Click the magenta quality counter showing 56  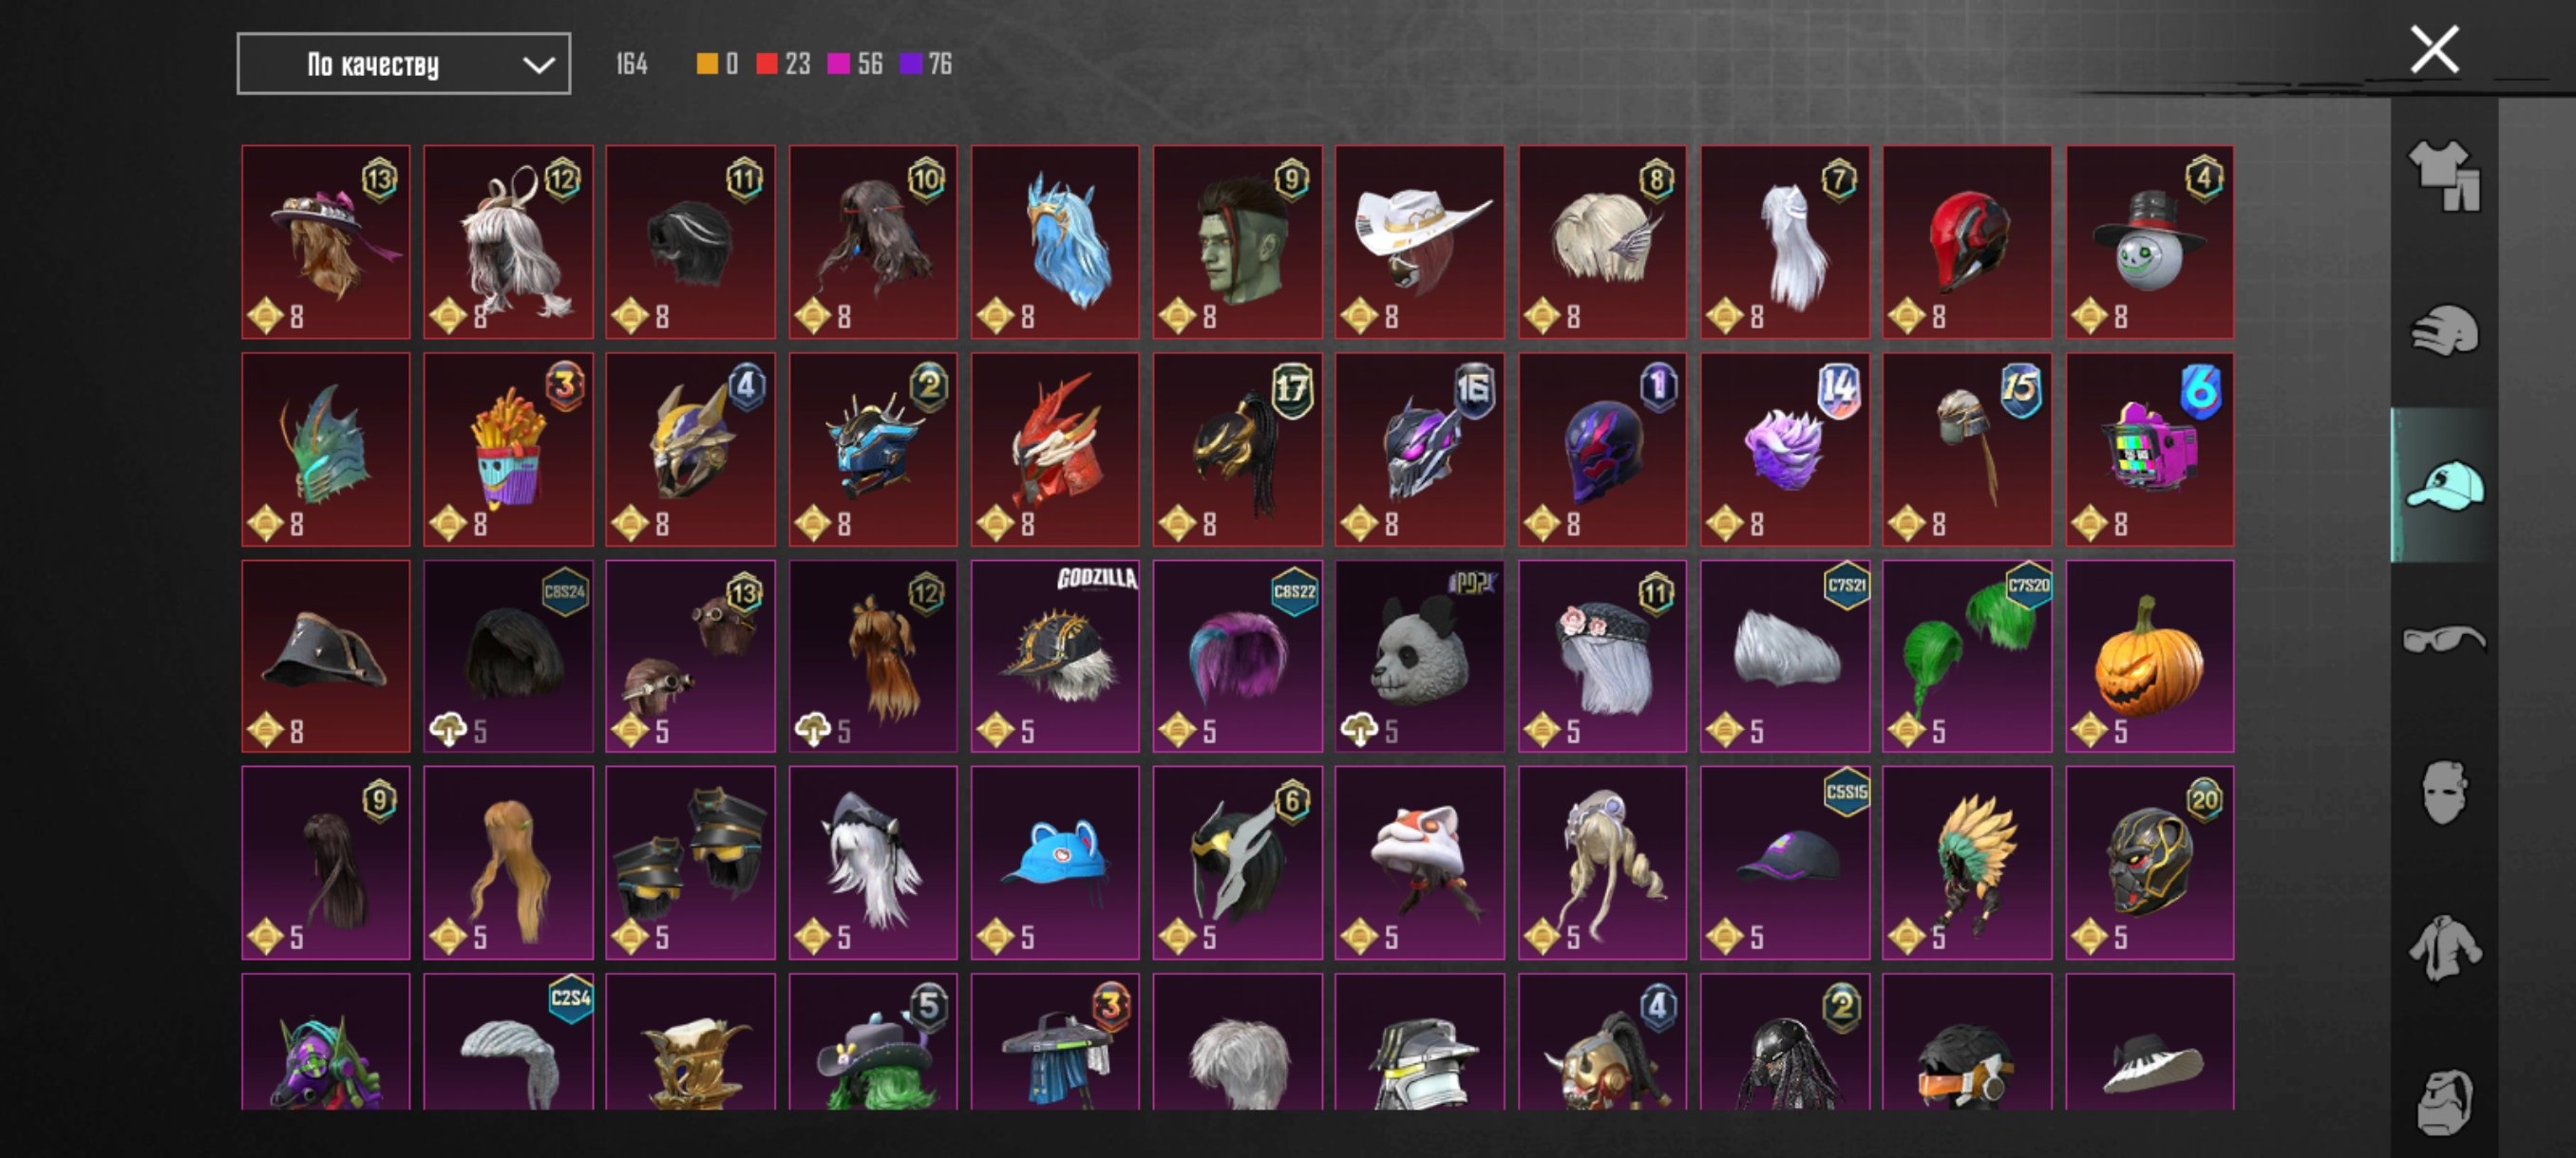(x=855, y=64)
